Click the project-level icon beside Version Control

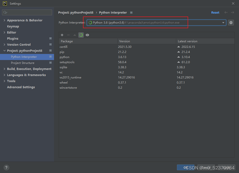point(51,45)
